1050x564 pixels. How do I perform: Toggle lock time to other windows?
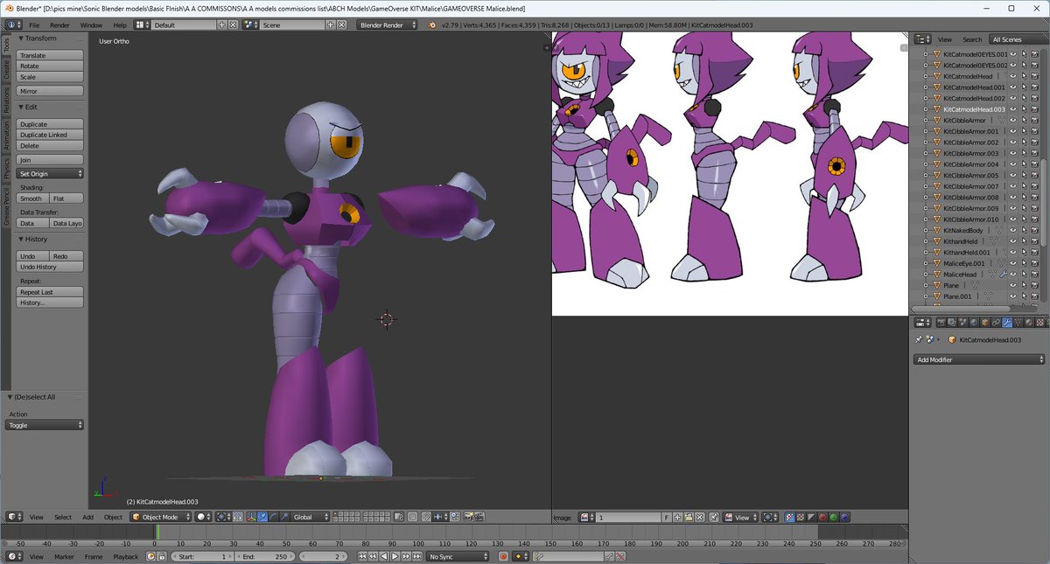point(162,556)
